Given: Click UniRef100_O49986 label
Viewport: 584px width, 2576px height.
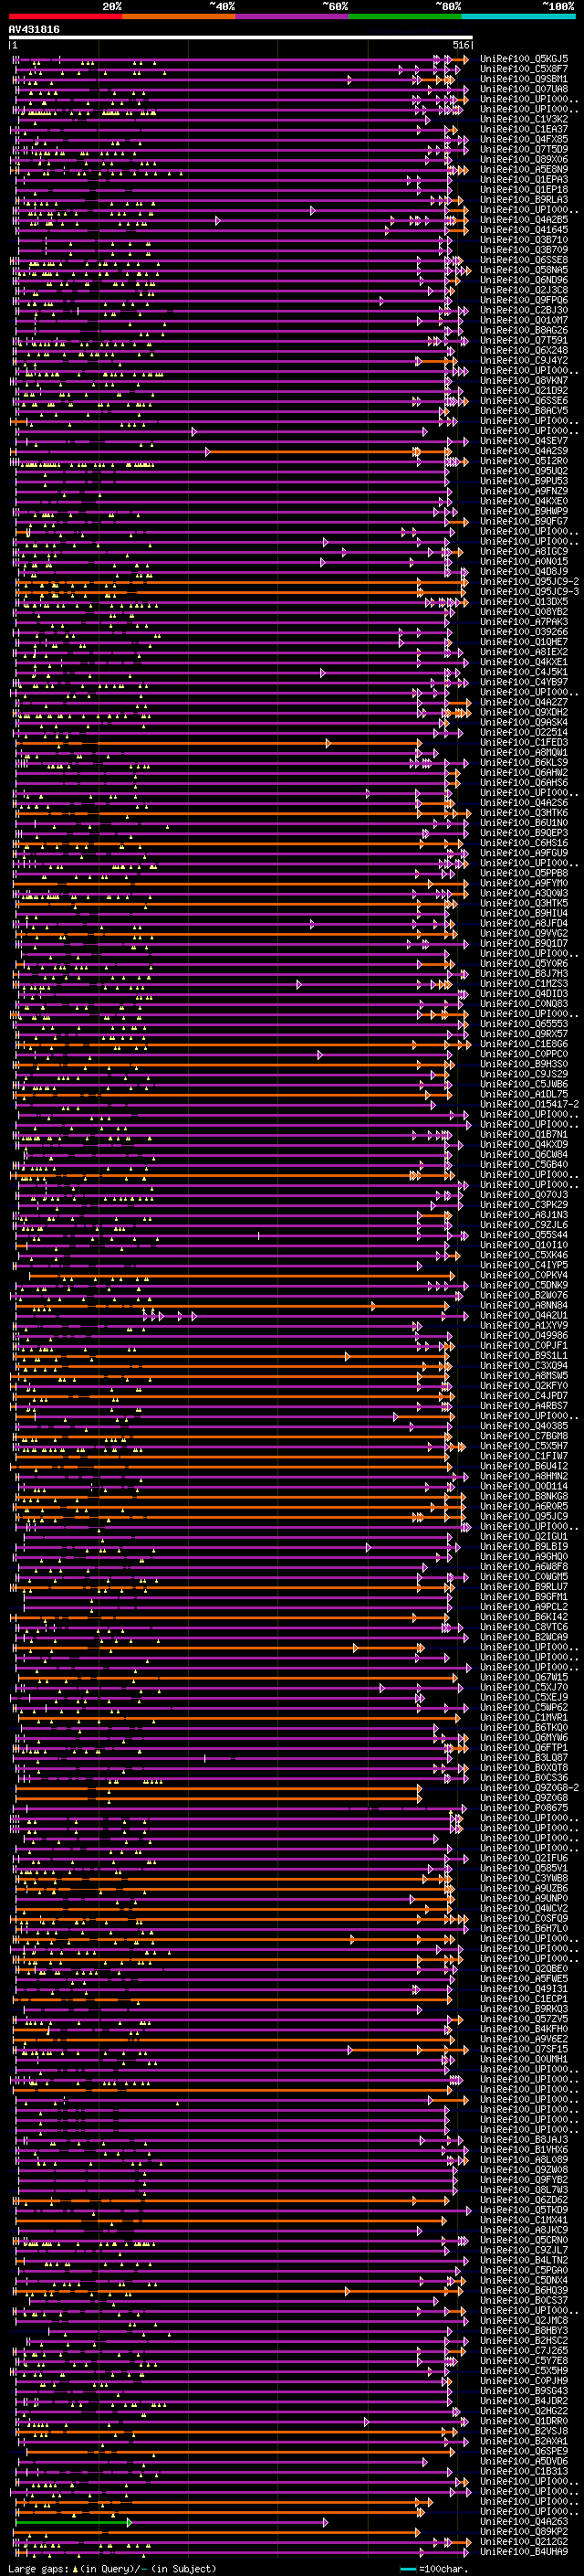Looking at the screenshot, I should 524,1335.
